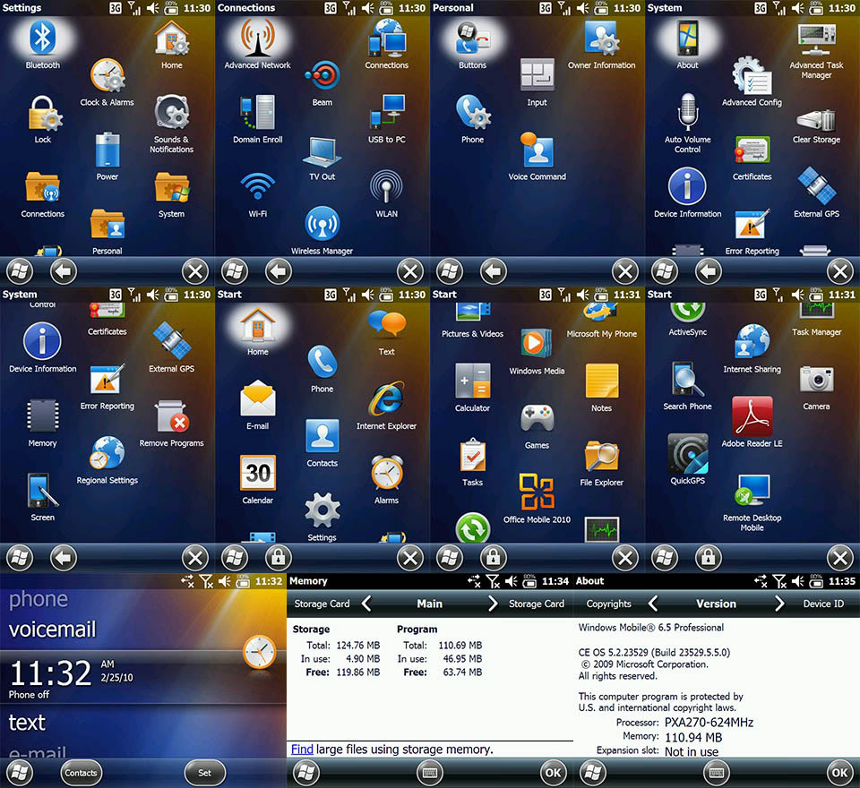
Task: Open File Explorer icon
Action: (x=602, y=455)
